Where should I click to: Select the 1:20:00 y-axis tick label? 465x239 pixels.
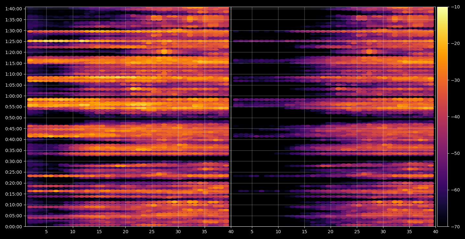[14, 52]
